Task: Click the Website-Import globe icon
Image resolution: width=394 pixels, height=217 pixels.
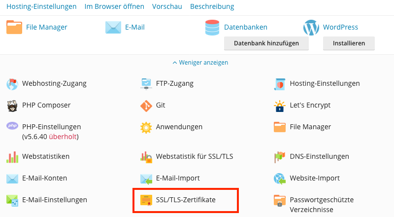Action: click(x=280, y=179)
